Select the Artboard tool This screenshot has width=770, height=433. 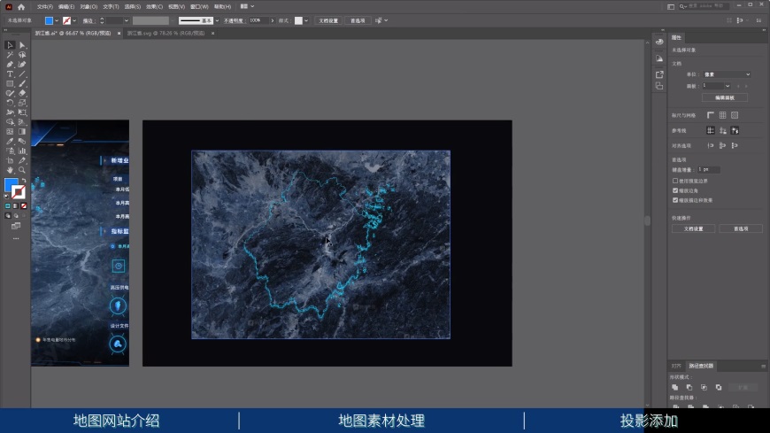coord(10,160)
